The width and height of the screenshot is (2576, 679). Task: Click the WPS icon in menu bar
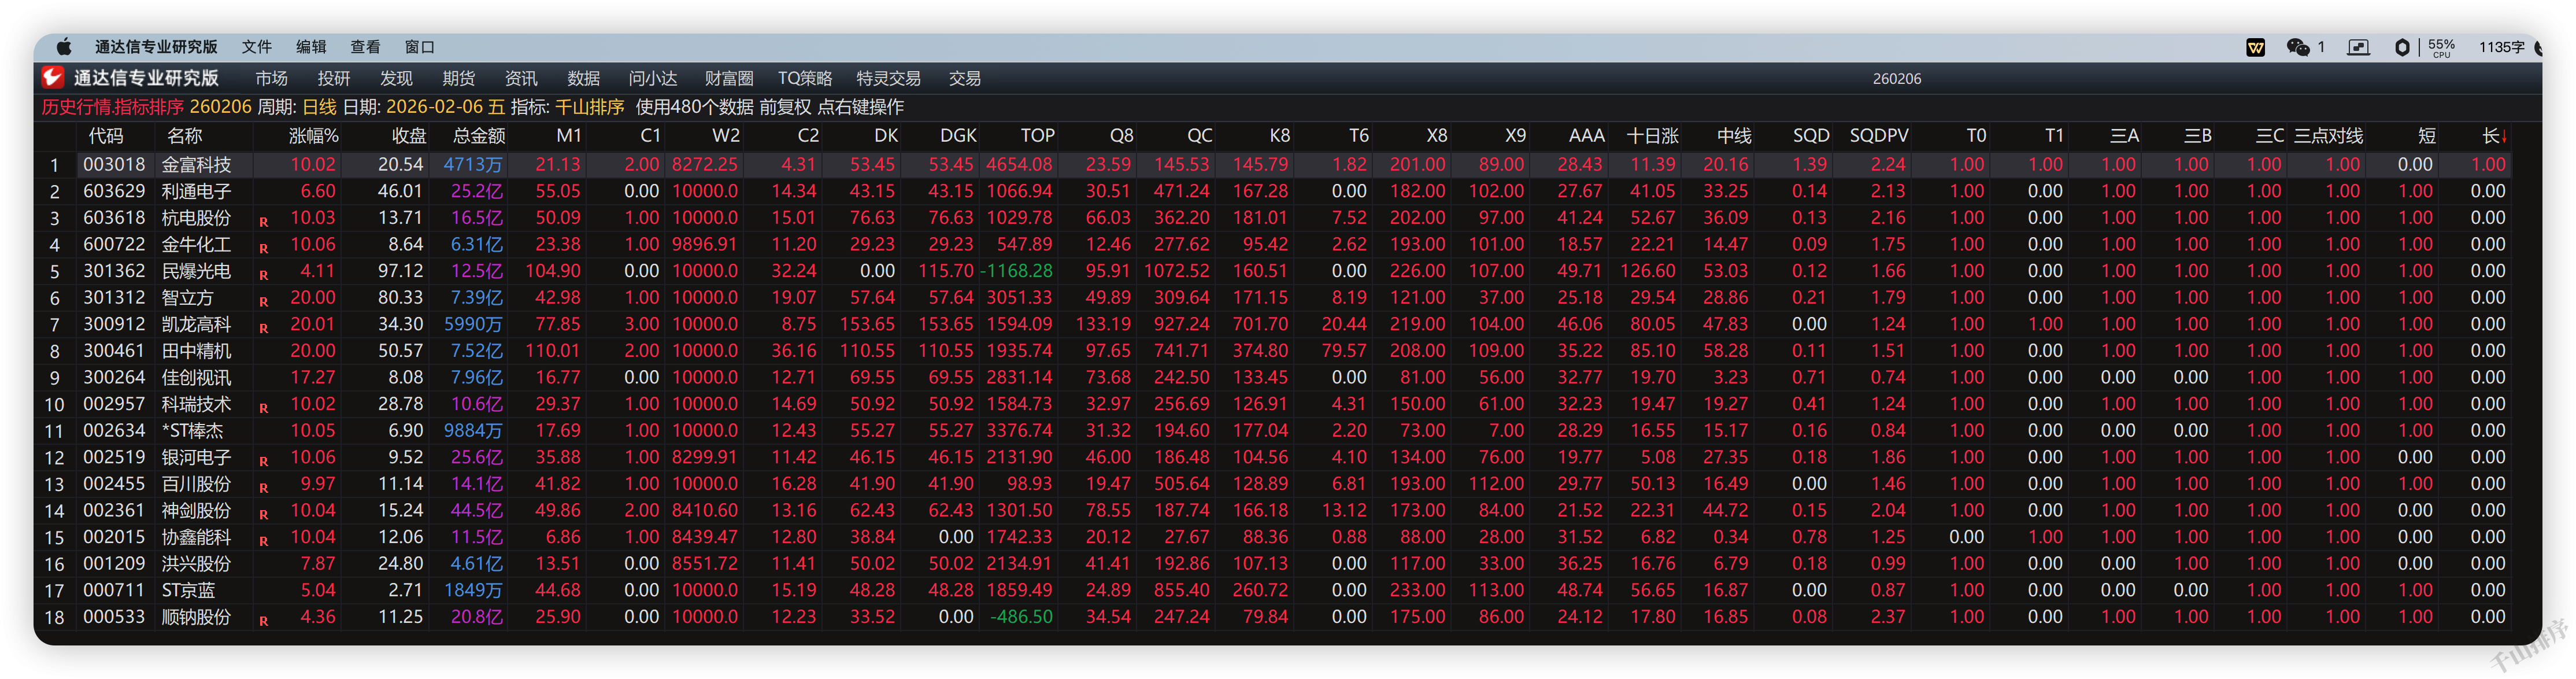pos(2256,47)
